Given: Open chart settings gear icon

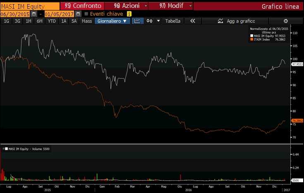Looking at the screenshot, I should 285,21.
